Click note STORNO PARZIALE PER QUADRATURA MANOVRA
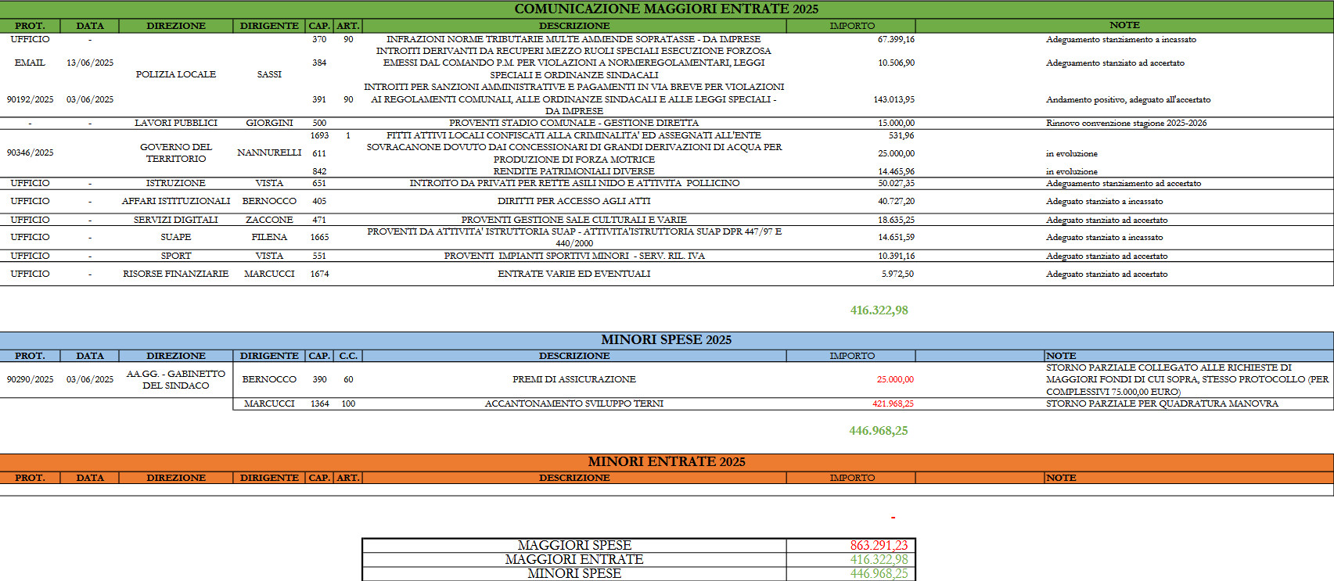The height and width of the screenshot is (581, 1334). click(1162, 403)
